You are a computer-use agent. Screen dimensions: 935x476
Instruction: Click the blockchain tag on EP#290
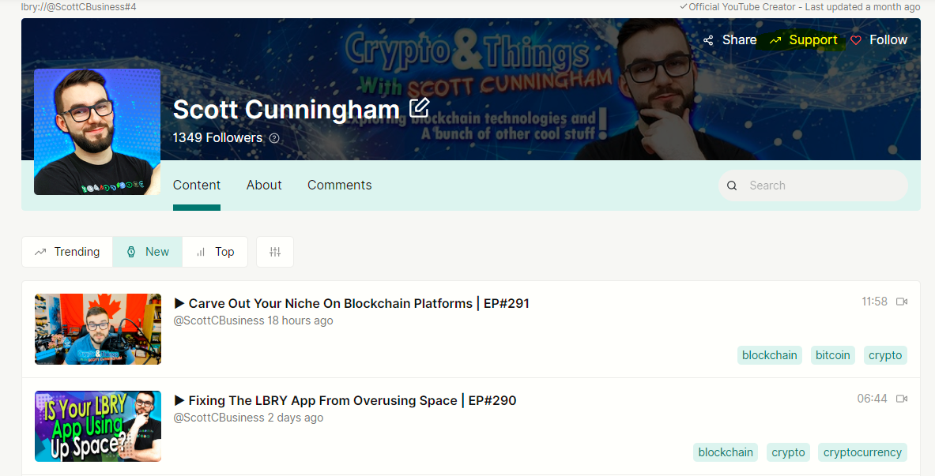tap(726, 452)
